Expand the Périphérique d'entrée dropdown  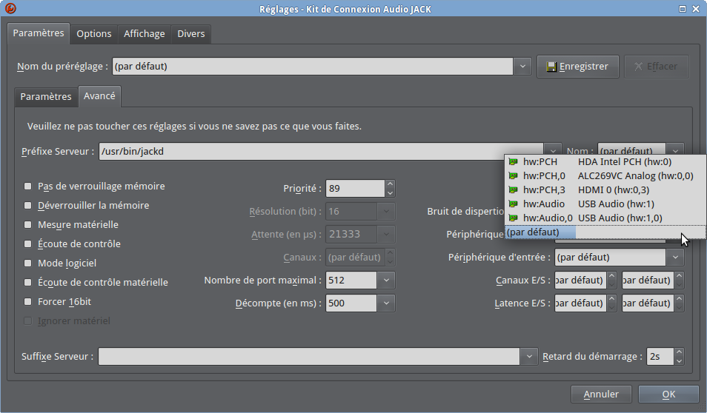[675, 257]
